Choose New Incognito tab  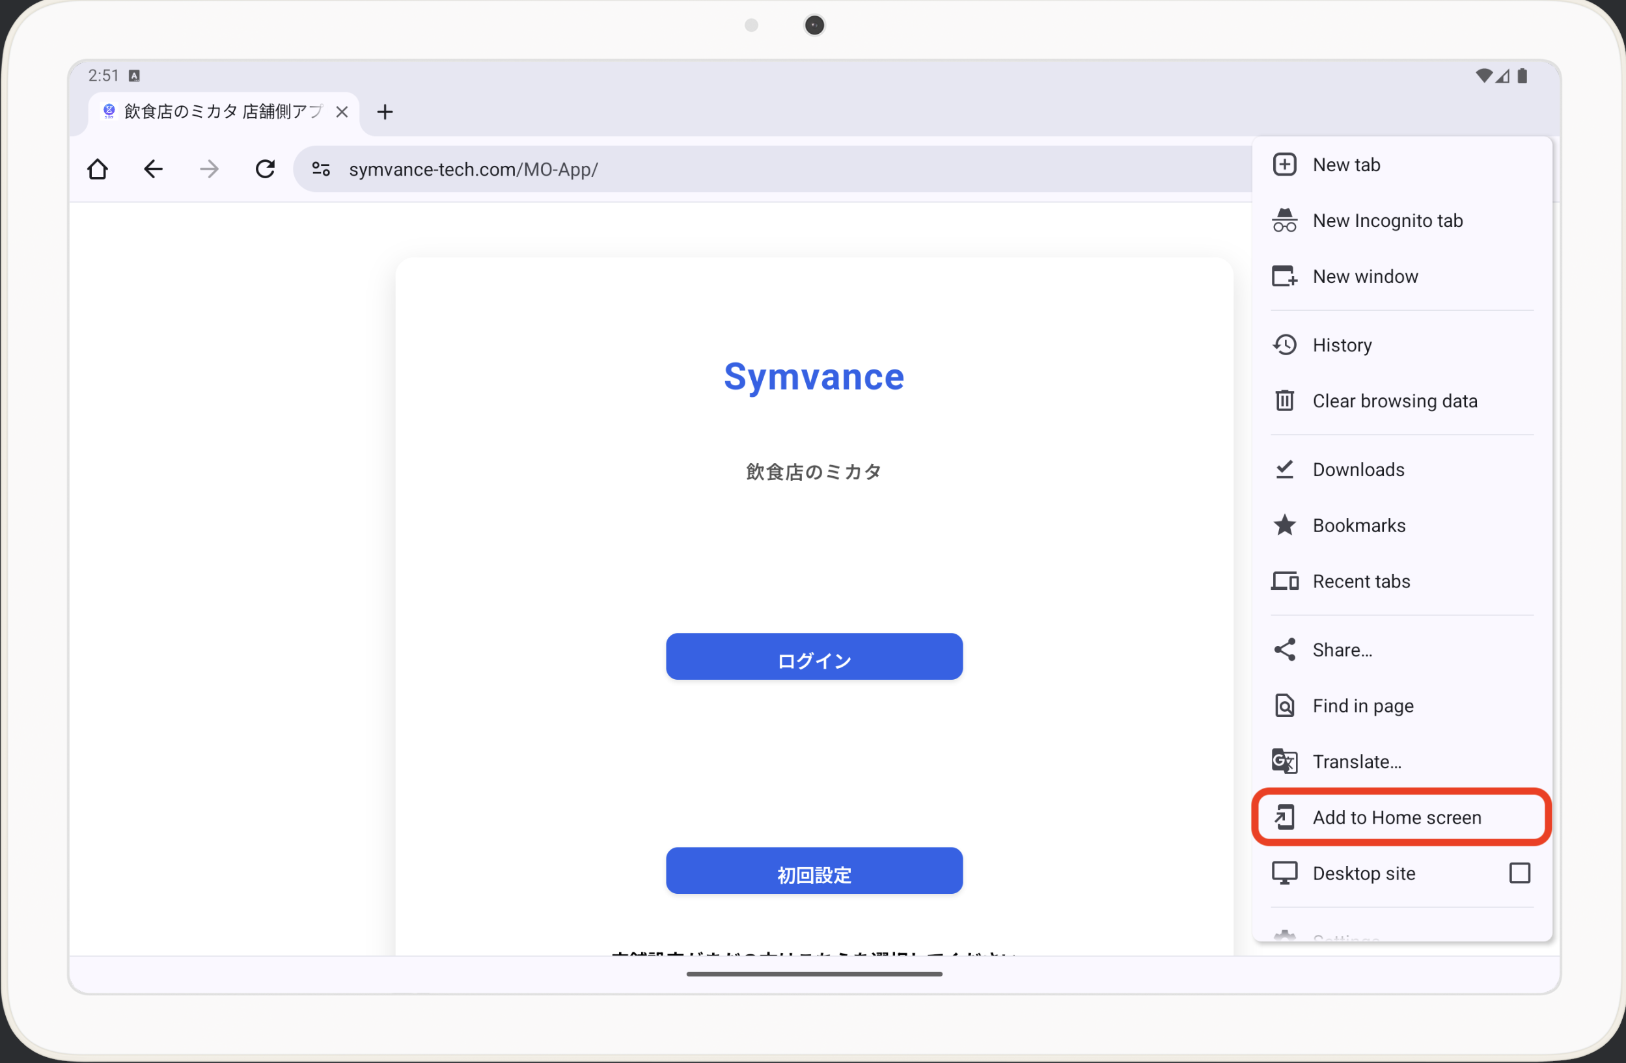(1402, 221)
